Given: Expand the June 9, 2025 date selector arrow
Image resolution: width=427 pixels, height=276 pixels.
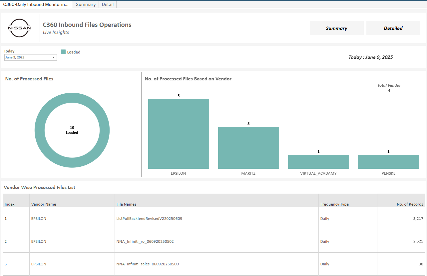Looking at the screenshot, I should [x=54, y=57].
